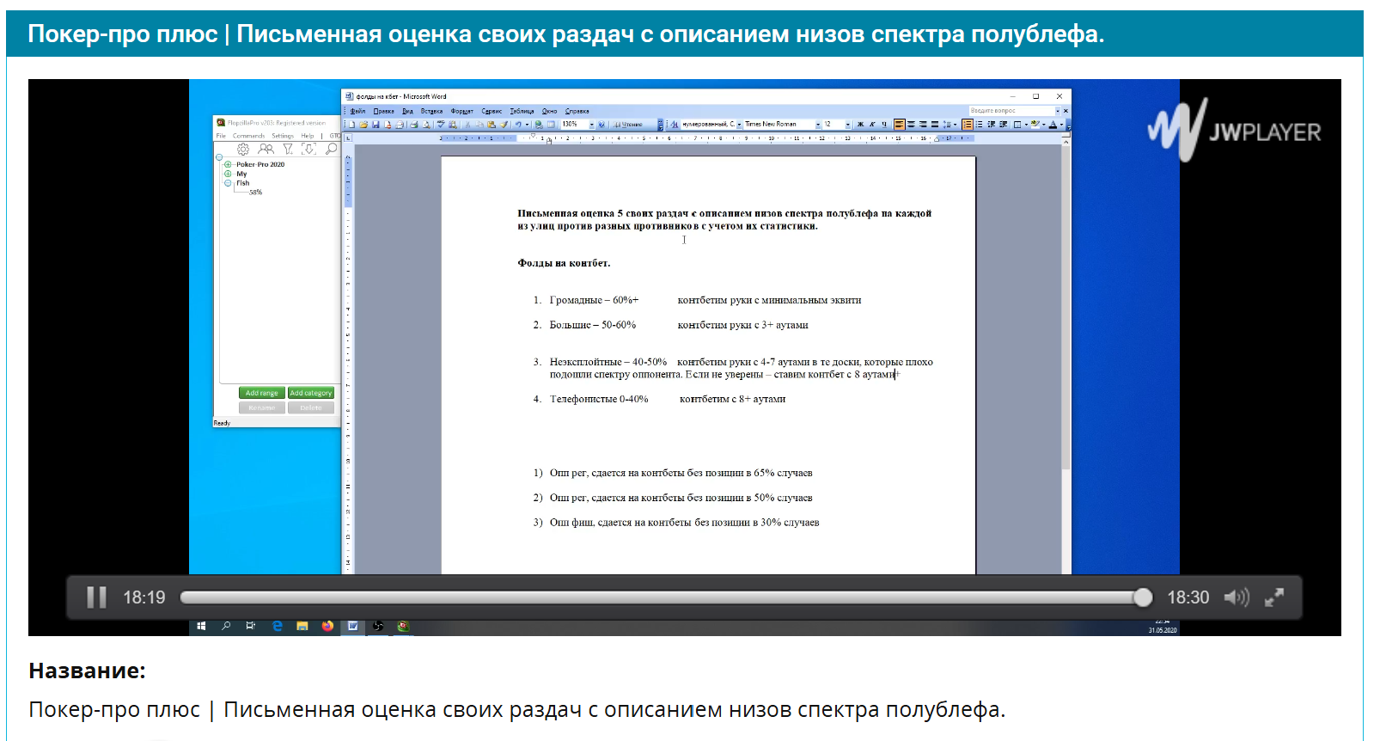Open Word Справка menu
Viewport: 1380px width, 741px height.
577,111
